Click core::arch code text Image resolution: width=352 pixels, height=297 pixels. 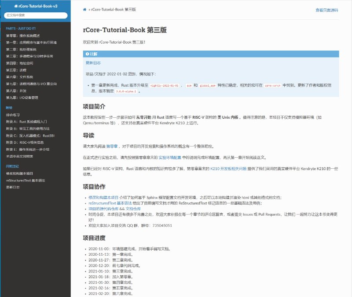(272, 85)
